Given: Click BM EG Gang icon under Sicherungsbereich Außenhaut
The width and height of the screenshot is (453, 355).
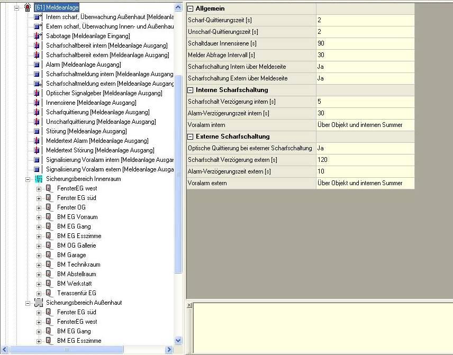Looking at the screenshot, I should [49, 331].
